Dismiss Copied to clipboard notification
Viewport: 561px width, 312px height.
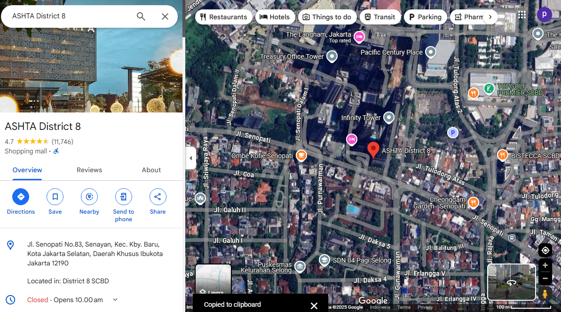[x=314, y=305]
